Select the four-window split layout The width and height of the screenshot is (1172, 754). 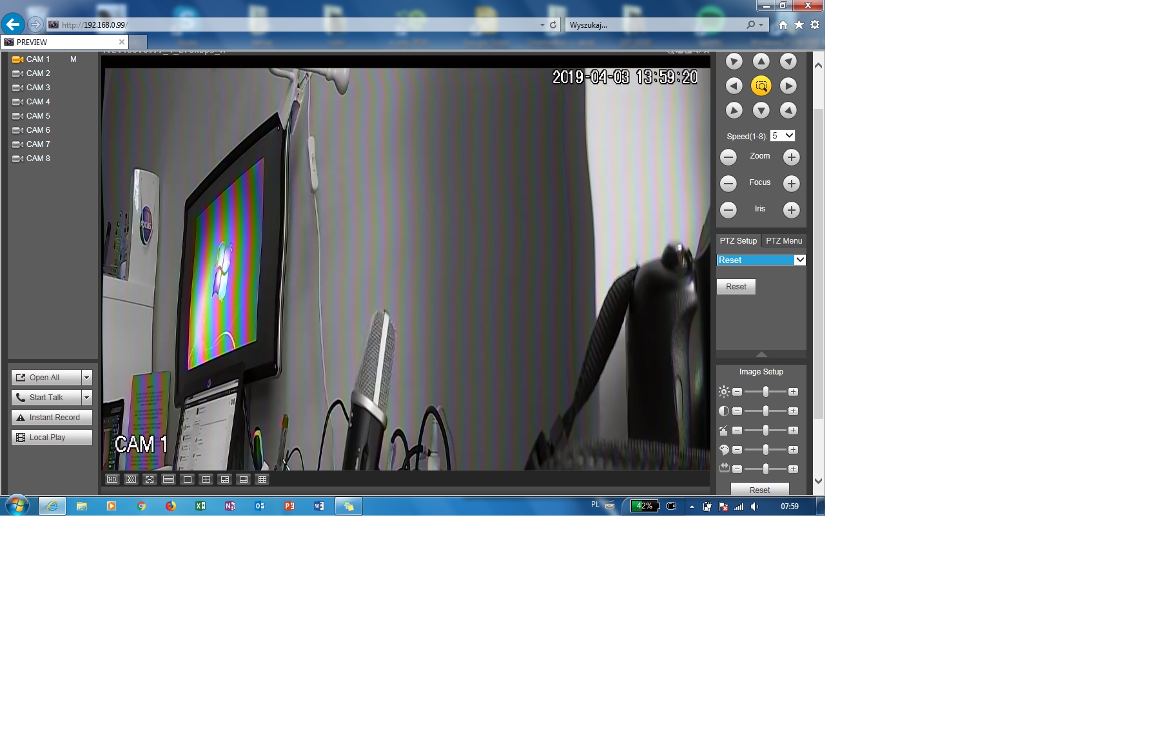point(206,479)
